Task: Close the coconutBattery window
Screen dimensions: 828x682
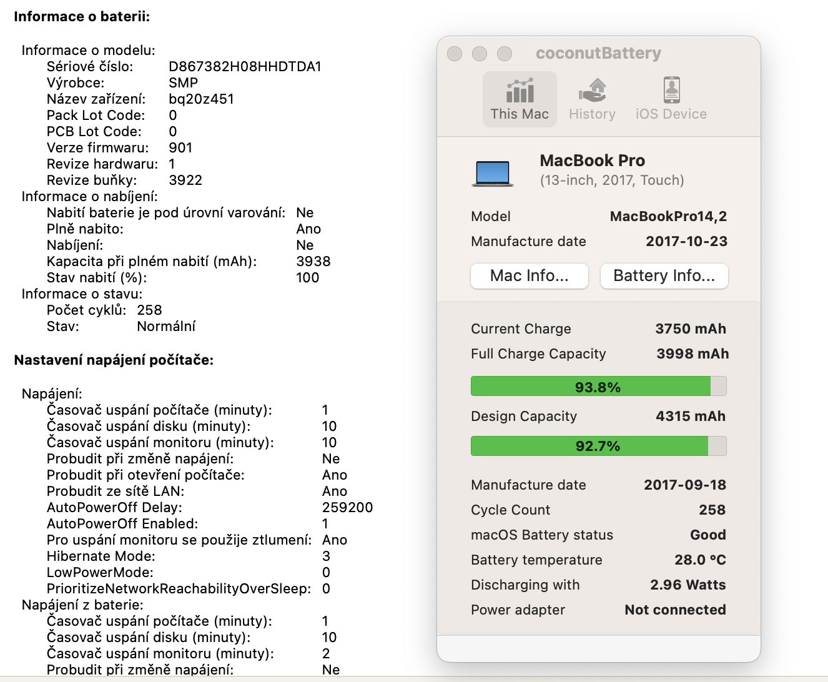Action: (x=455, y=54)
